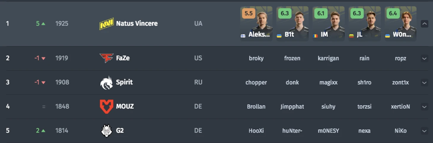Open B1t's player card

coord(292,24)
